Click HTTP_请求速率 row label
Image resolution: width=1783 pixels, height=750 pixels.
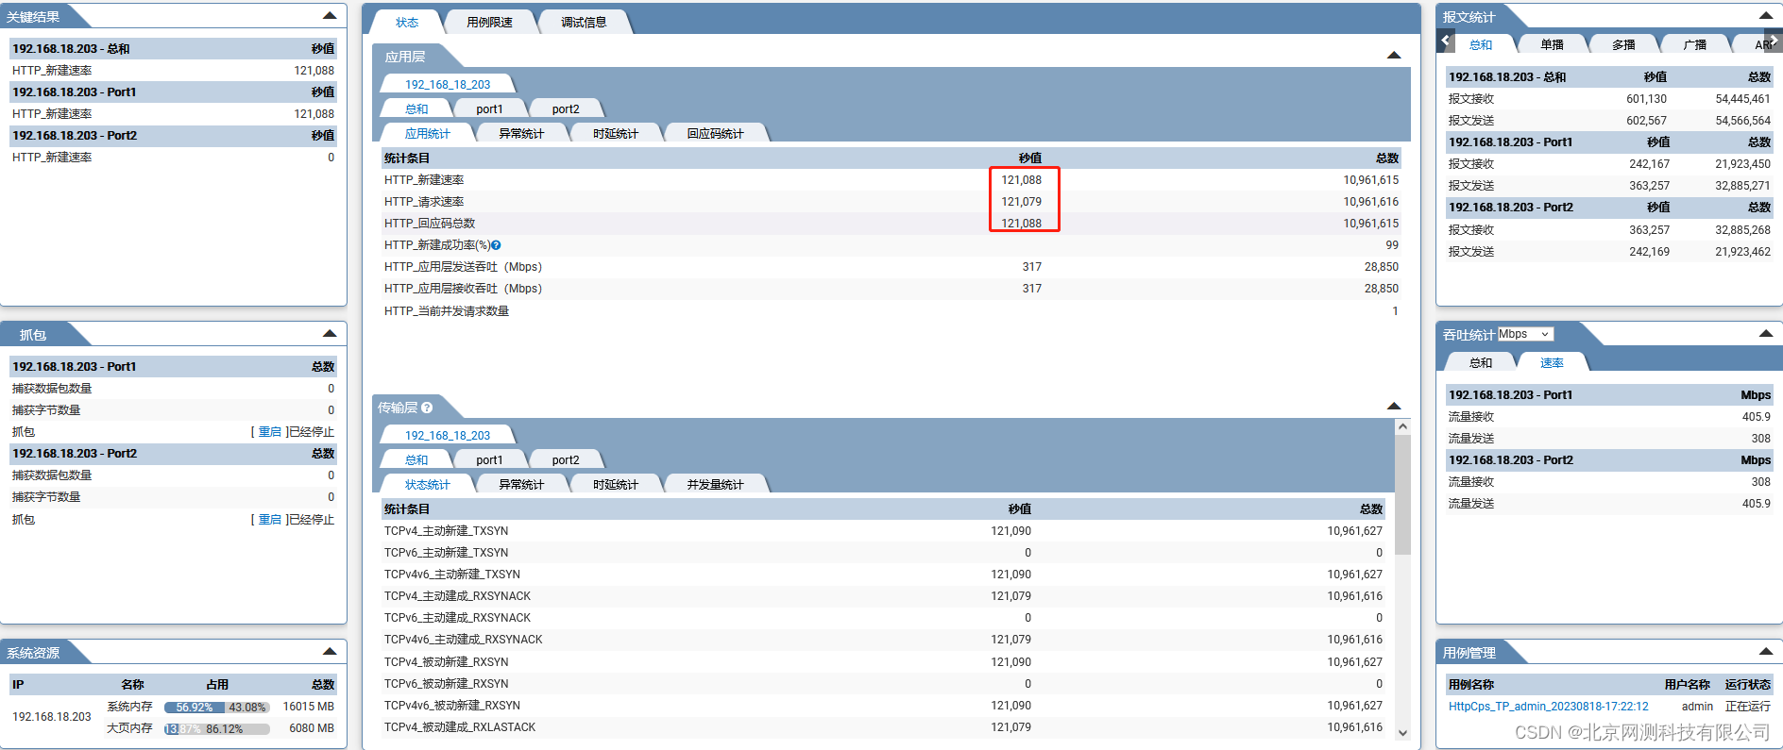pos(424,202)
